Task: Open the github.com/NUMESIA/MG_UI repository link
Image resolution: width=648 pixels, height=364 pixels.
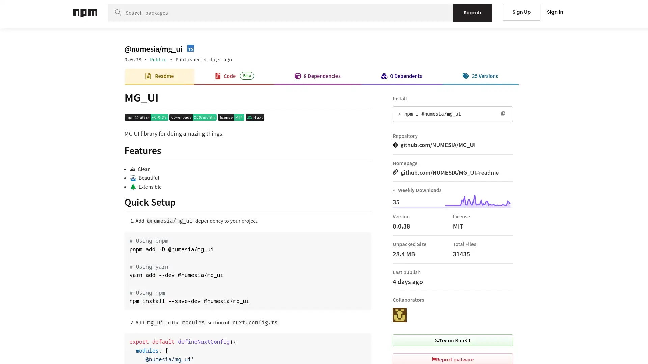Action: 438,145
